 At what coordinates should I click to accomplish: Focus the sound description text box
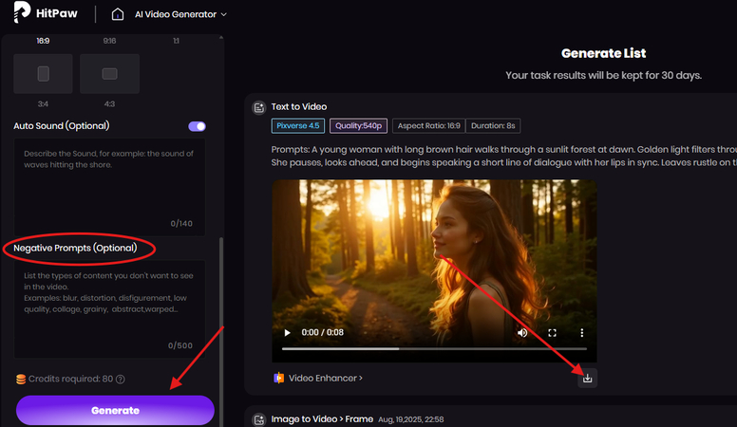(x=109, y=187)
